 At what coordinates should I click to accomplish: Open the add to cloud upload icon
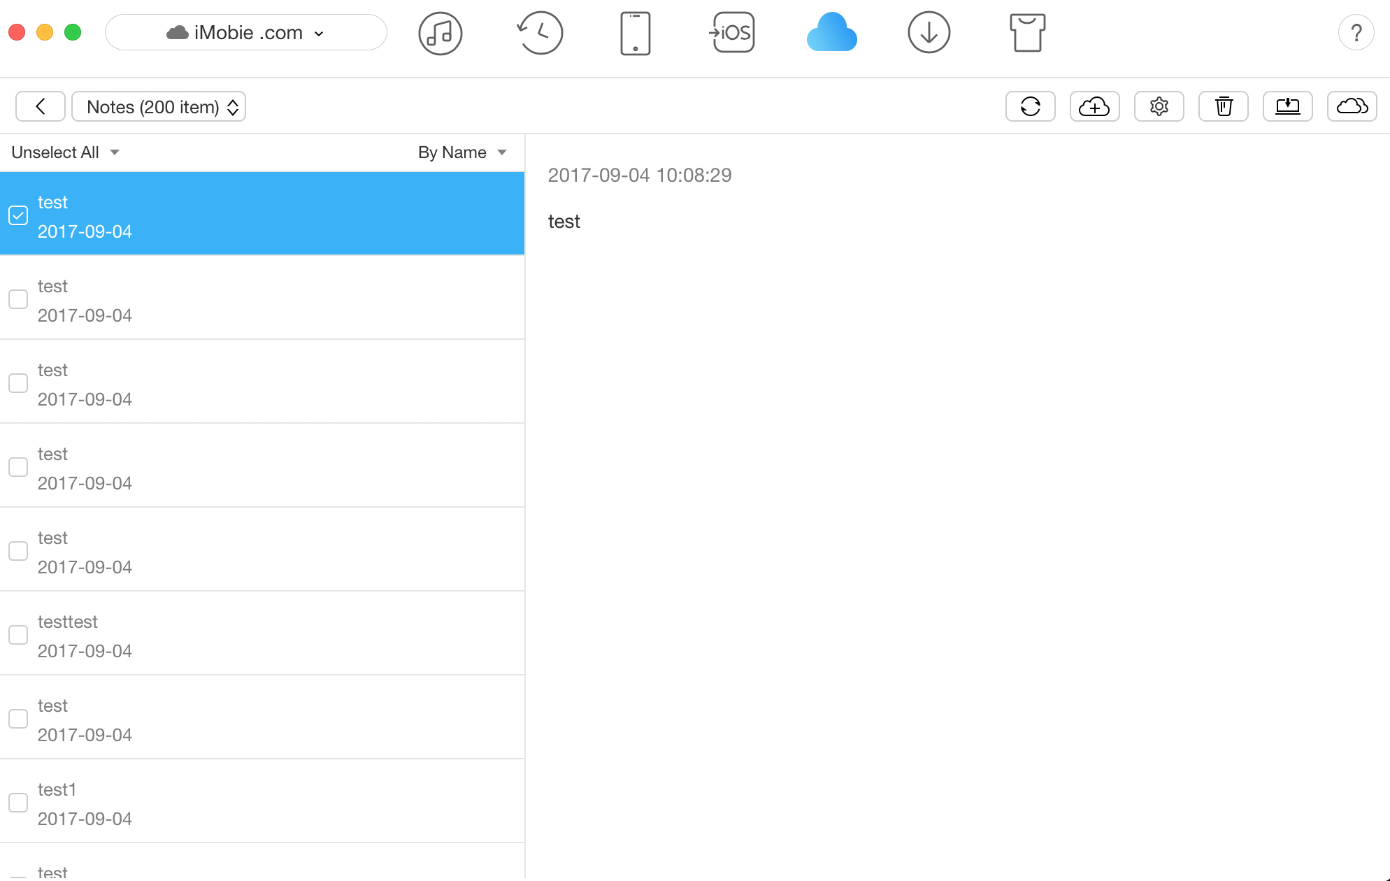click(1094, 106)
